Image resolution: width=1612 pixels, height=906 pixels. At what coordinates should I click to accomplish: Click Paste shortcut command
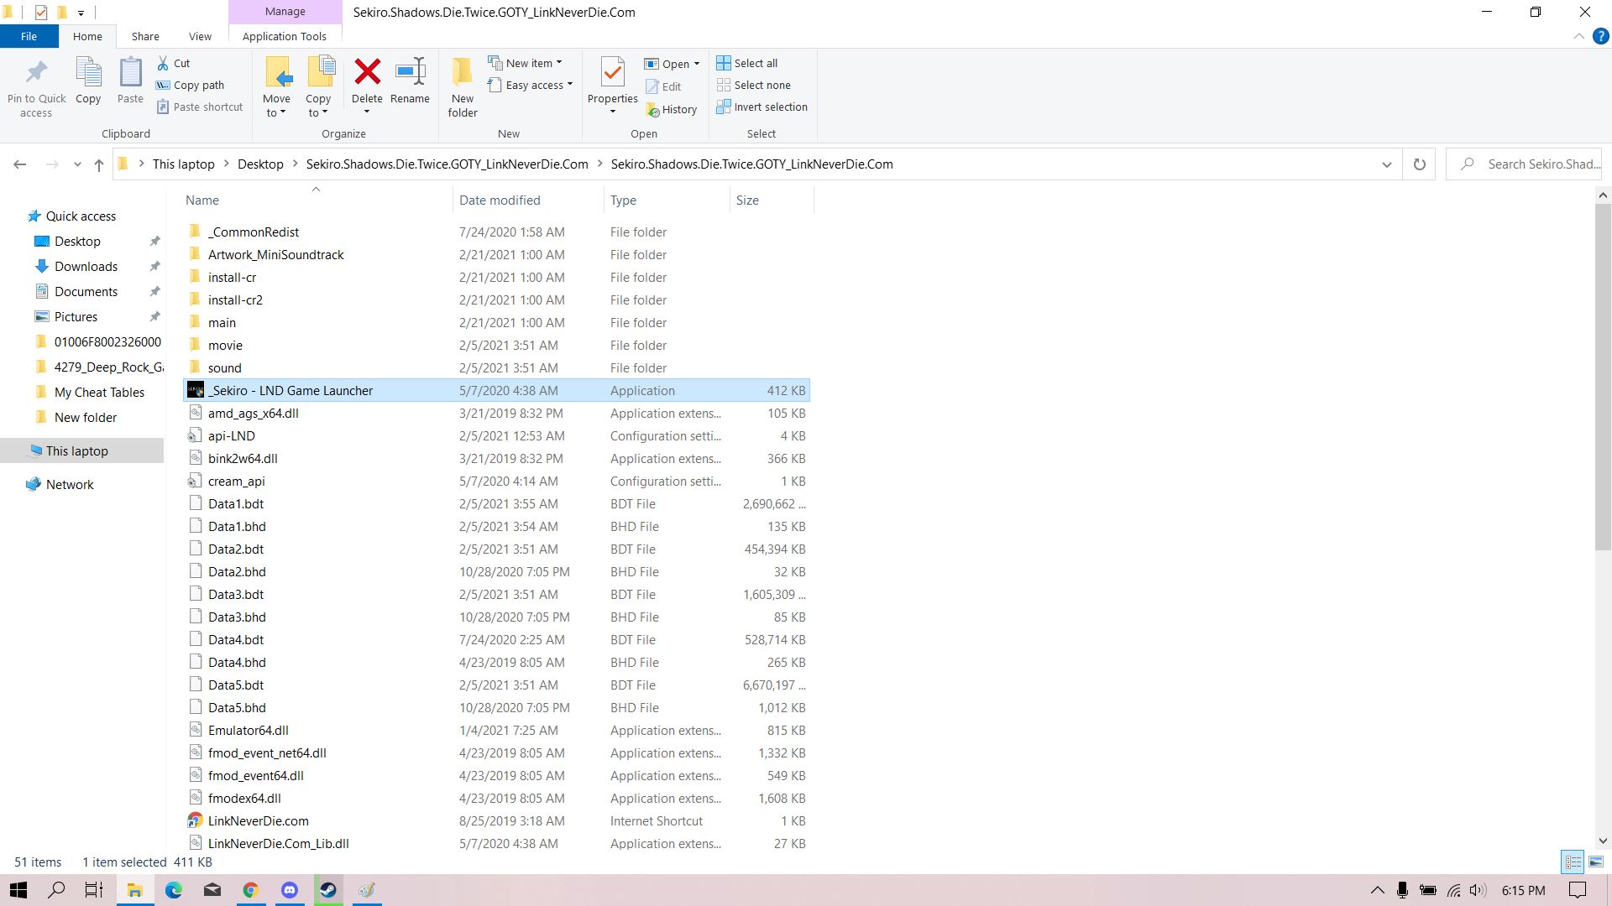coord(200,107)
